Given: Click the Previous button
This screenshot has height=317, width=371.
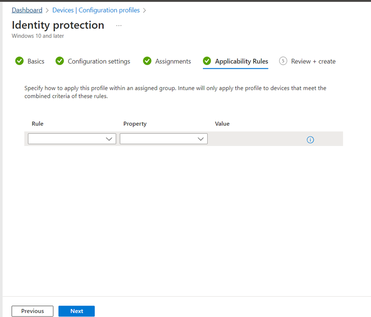Looking at the screenshot, I should [32, 311].
